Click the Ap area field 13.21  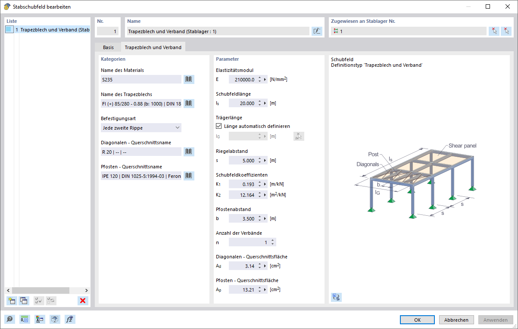click(x=243, y=290)
